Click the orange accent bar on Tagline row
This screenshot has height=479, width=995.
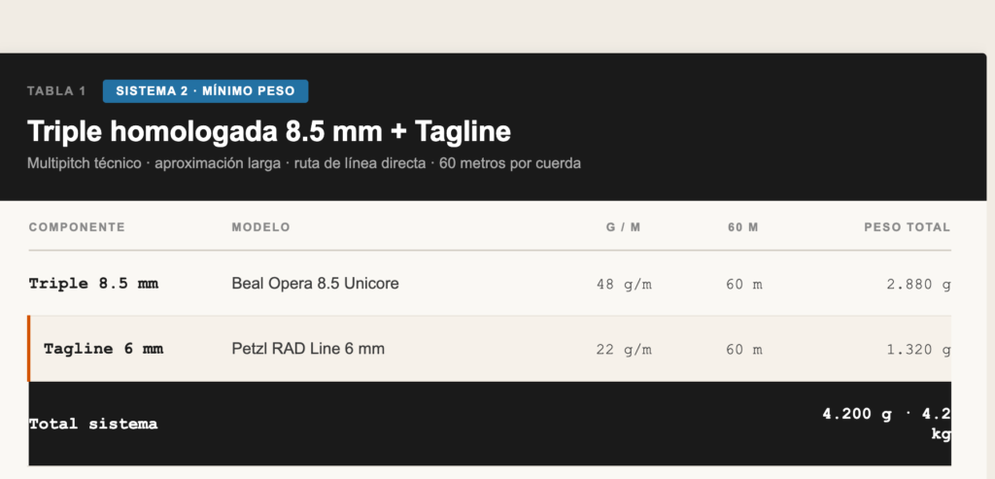tap(28, 348)
